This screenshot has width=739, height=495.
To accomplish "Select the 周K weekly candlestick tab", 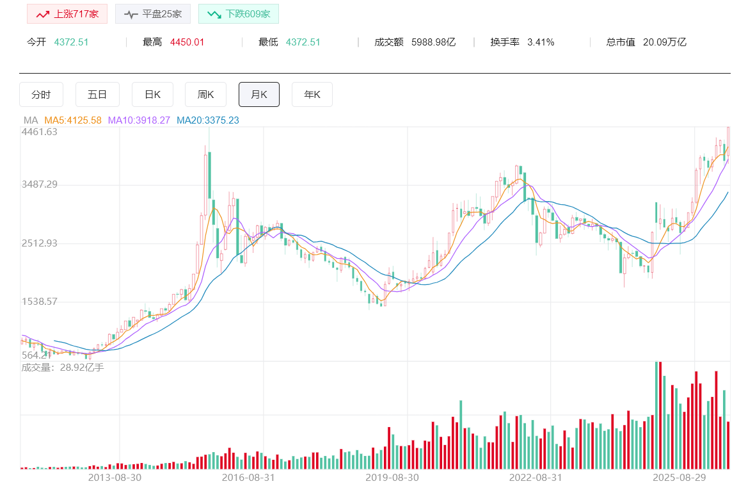I will coord(205,95).
